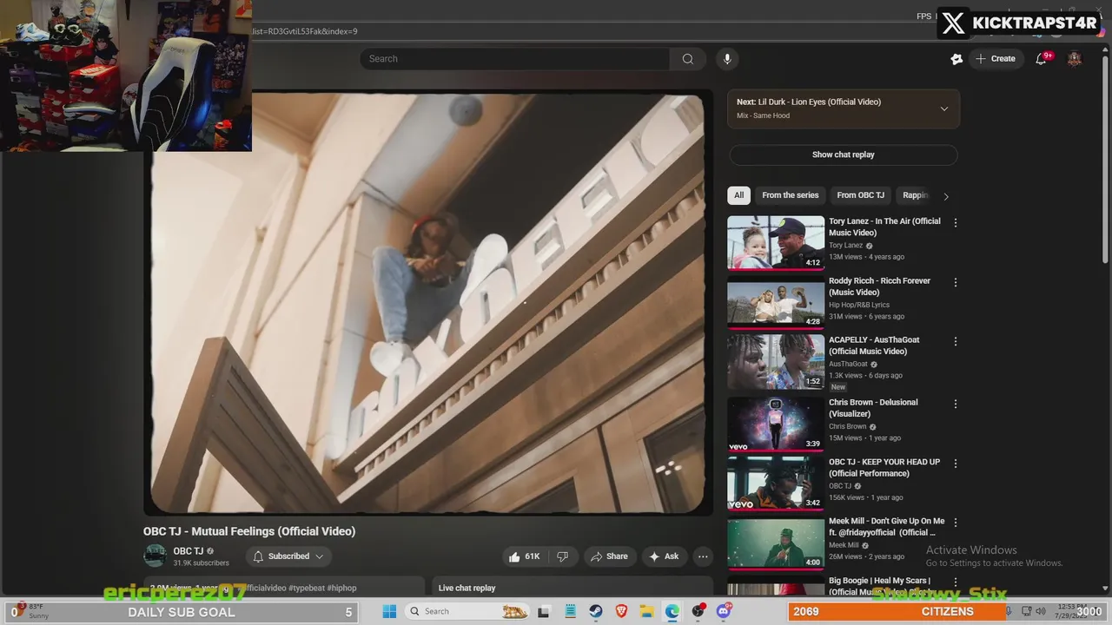Like the video with 61K likes
The image size is (1112, 625).
[524, 556]
